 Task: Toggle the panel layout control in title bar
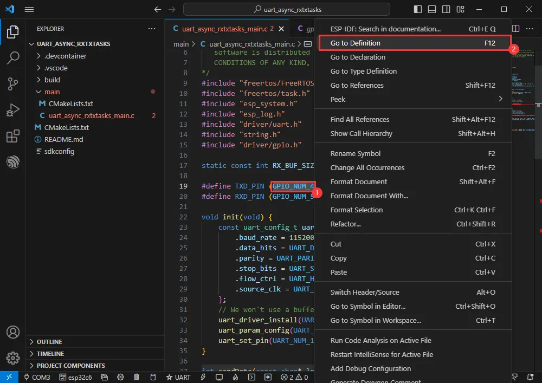pyautogui.click(x=431, y=9)
